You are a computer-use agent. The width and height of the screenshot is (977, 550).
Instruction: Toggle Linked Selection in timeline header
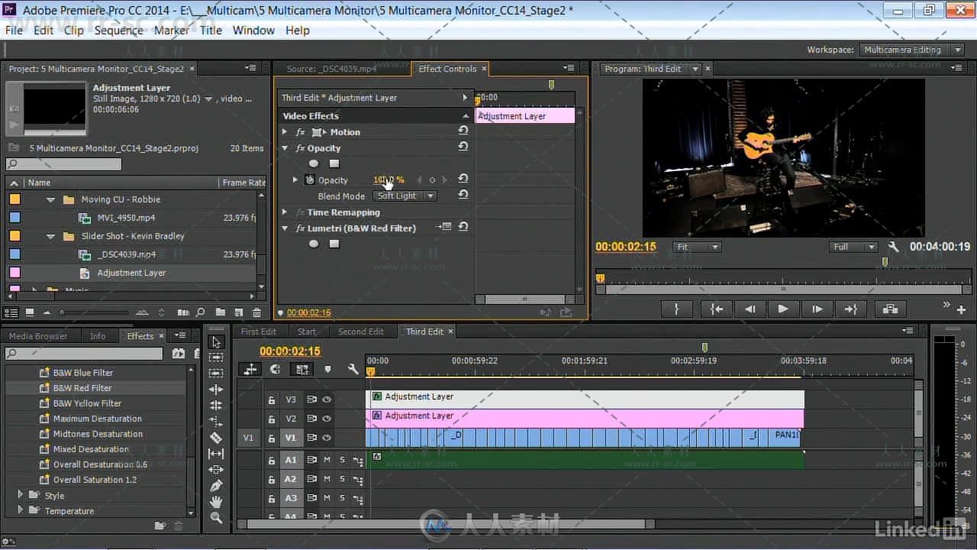(x=302, y=369)
